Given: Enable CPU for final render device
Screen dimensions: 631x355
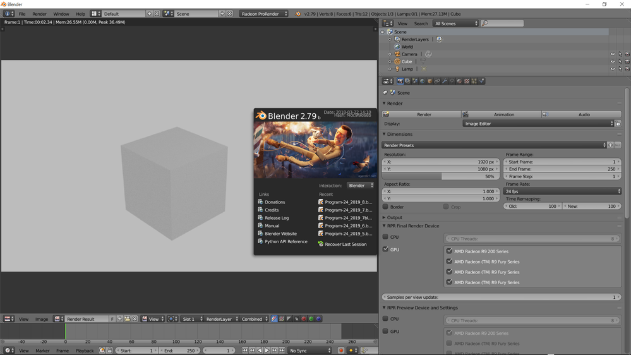Looking at the screenshot, I should coord(385,237).
